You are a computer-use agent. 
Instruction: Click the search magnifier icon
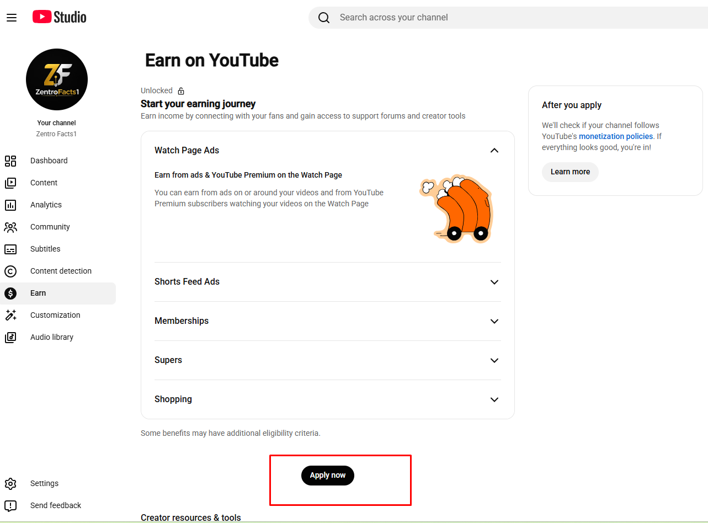324,18
